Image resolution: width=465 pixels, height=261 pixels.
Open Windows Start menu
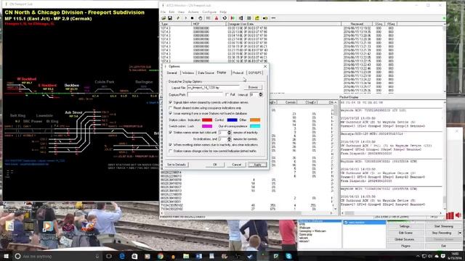click(x=6, y=256)
